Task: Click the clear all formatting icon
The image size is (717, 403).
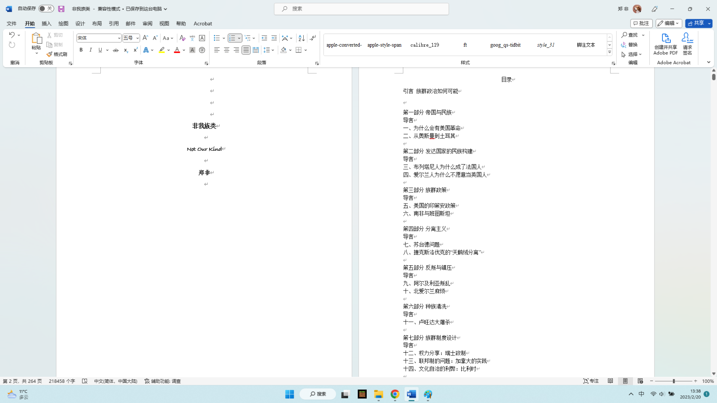Action: 182,38
